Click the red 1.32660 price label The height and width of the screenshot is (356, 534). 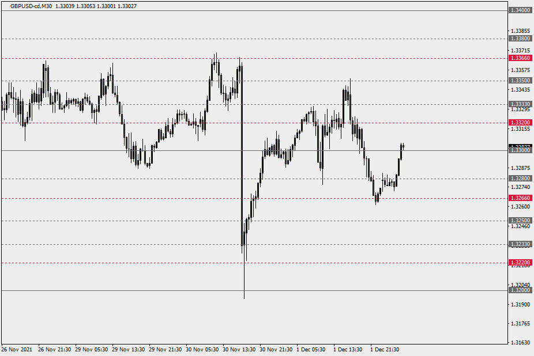[x=520, y=198]
